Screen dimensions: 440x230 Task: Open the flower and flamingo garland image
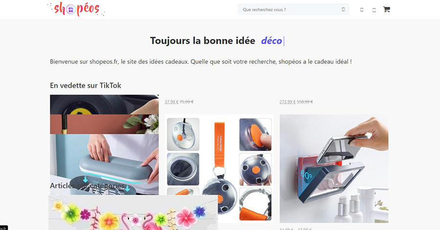tap(133, 212)
